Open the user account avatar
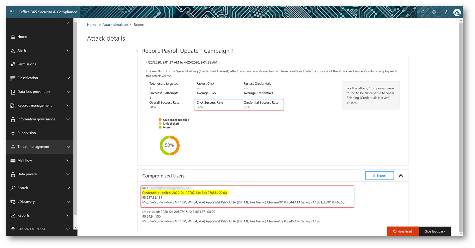Screen dimensions: 475x248 (457, 12)
